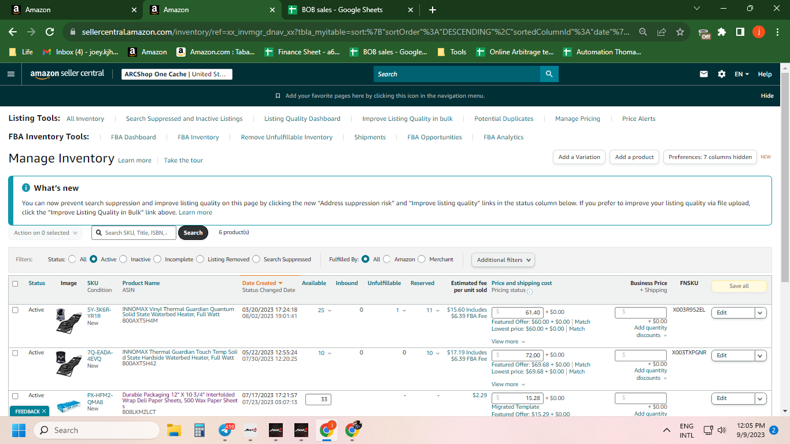This screenshot has width=790, height=444.
Task: Expand the Reserved 11 quantity chevron
Action: 438,310
